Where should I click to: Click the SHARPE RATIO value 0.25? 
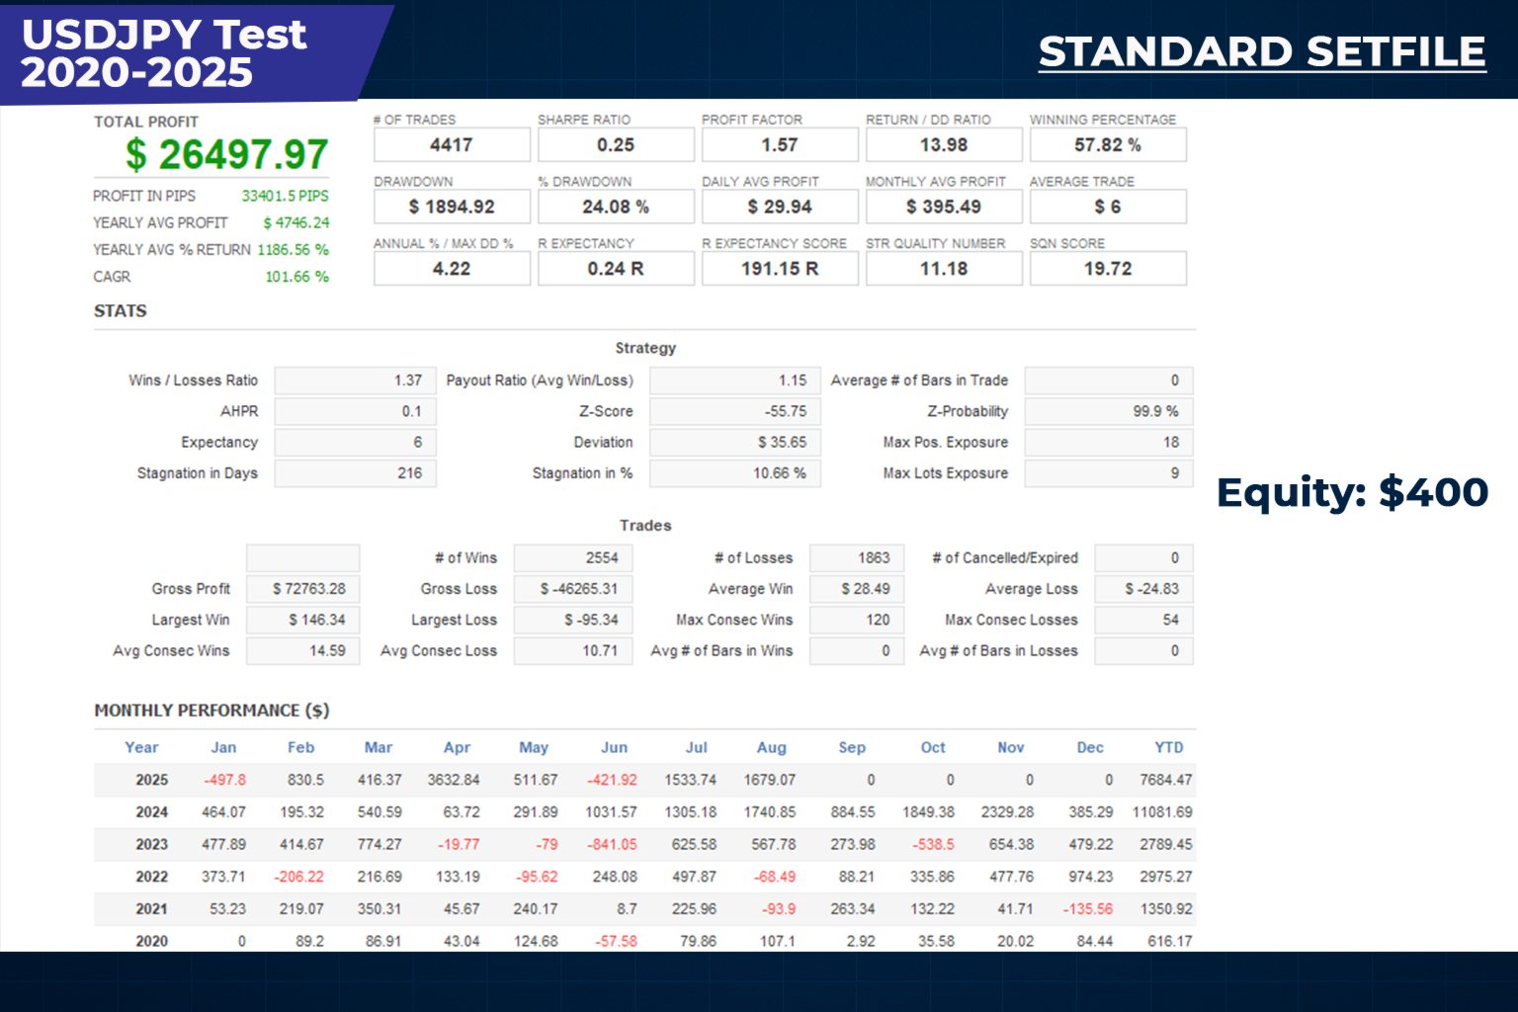tap(615, 144)
